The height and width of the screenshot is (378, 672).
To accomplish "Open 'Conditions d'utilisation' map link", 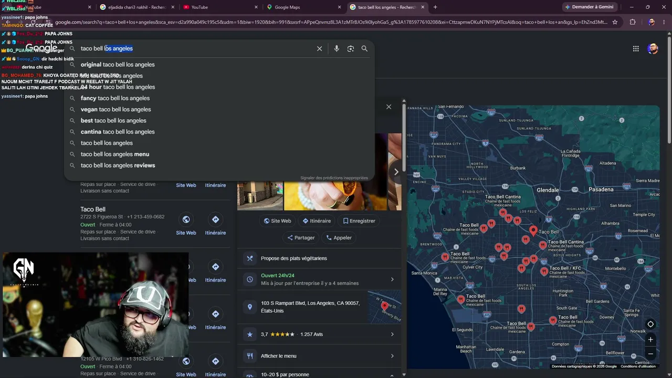I will coord(638,366).
